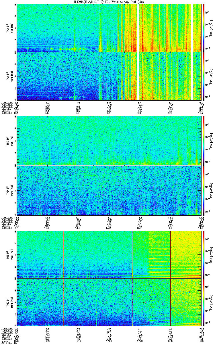Click the X_RE_GSE value '5.3' under THE panels
The height and width of the screenshot is (345, 215).
point(17,328)
